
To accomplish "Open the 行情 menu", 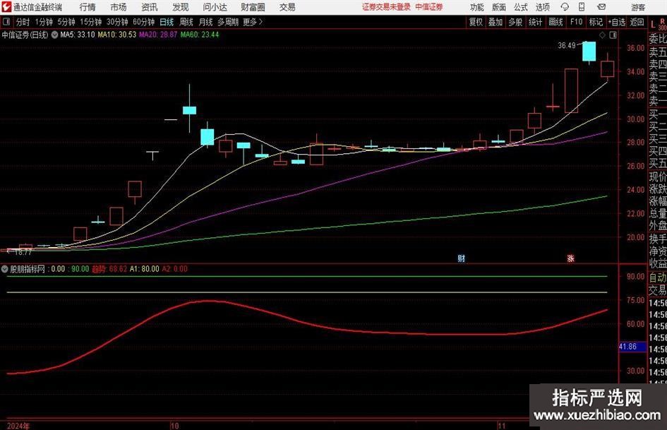I will click(x=88, y=7).
